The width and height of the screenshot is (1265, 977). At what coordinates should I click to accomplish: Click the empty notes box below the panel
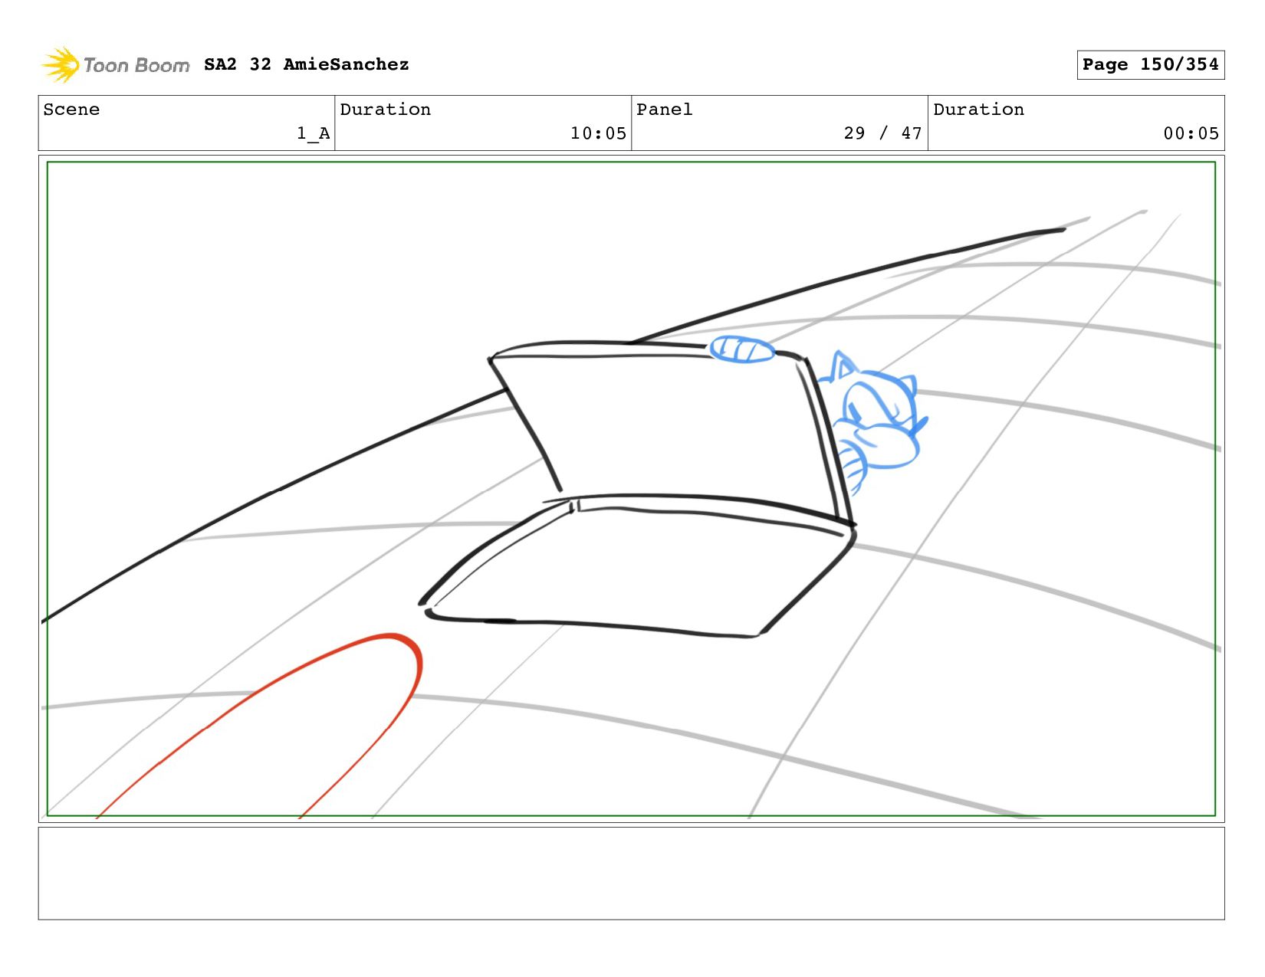tap(631, 873)
